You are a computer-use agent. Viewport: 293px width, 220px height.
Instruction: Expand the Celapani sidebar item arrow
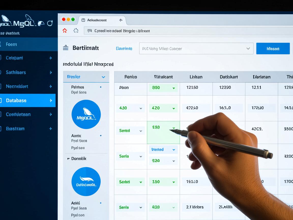click(50, 58)
